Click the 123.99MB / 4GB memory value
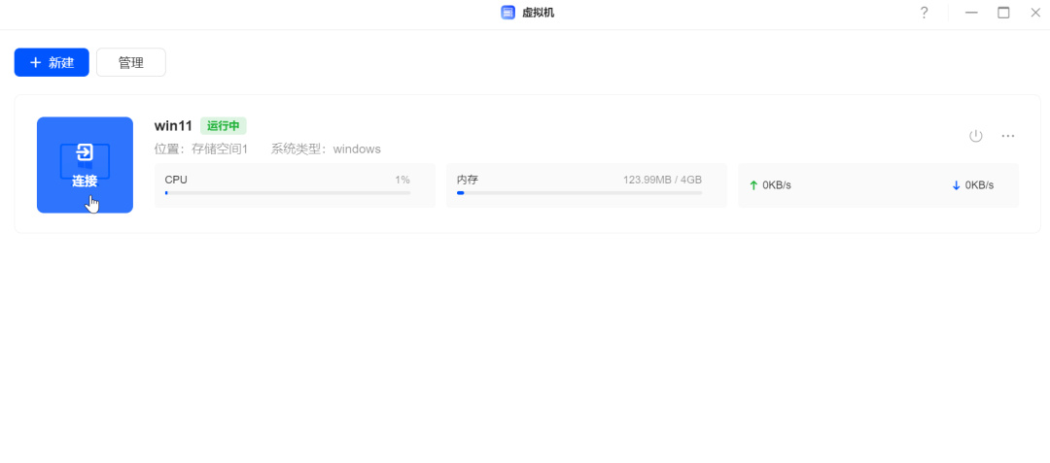The width and height of the screenshot is (1050, 463). [x=662, y=180]
